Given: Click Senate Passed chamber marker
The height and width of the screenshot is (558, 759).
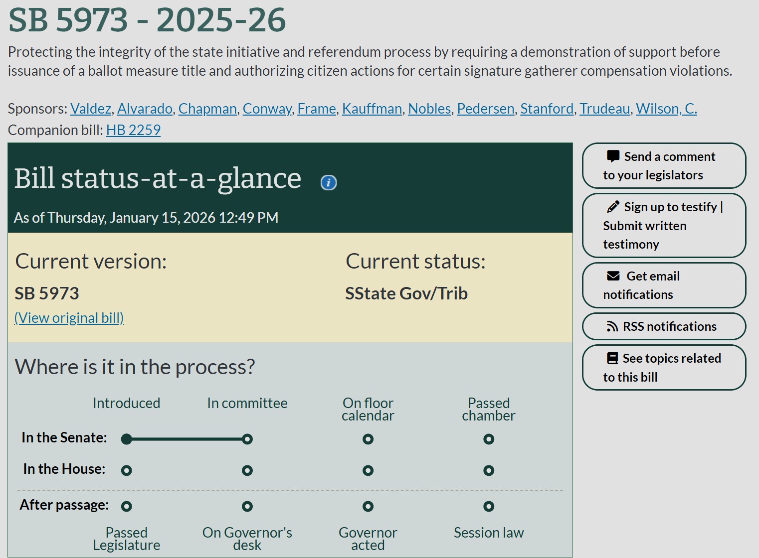Looking at the screenshot, I should click(489, 439).
